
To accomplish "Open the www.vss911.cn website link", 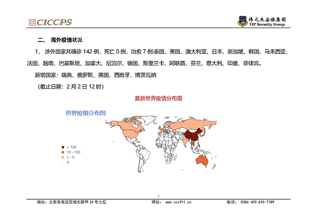I will pos(178,202).
